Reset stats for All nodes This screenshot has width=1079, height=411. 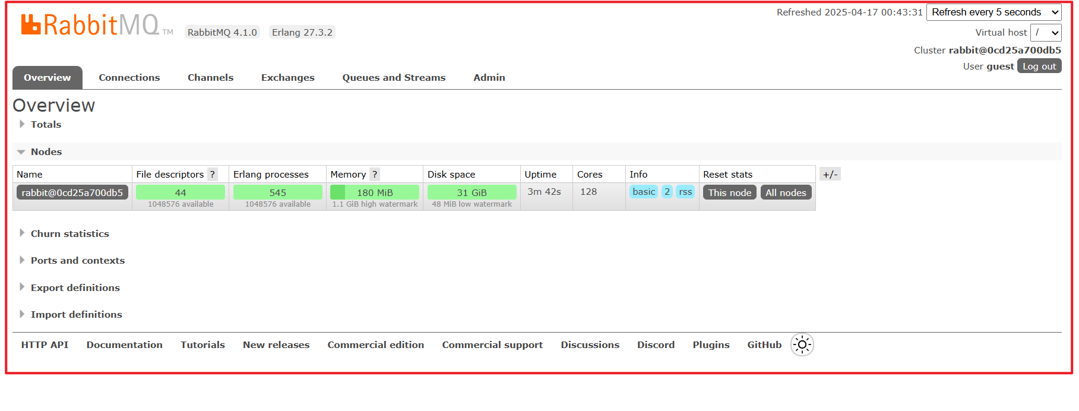tap(785, 192)
